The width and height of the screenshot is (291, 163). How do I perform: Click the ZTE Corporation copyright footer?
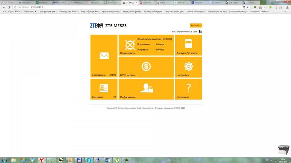pyautogui.click(x=146, y=108)
